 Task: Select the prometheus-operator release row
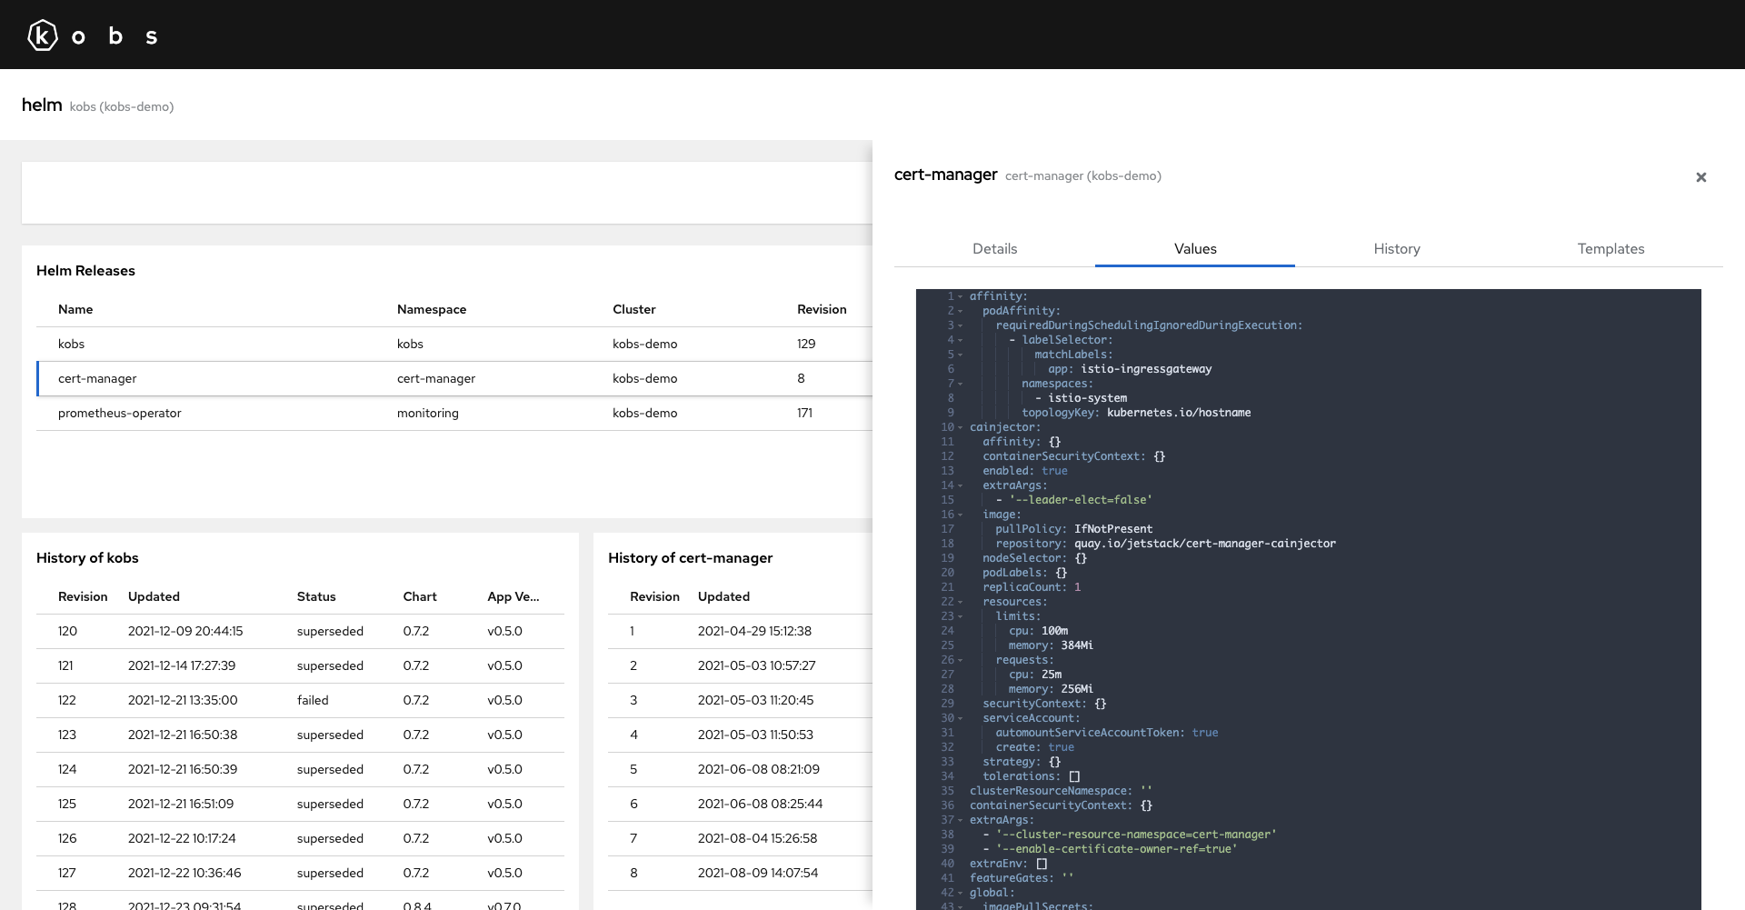point(454,414)
